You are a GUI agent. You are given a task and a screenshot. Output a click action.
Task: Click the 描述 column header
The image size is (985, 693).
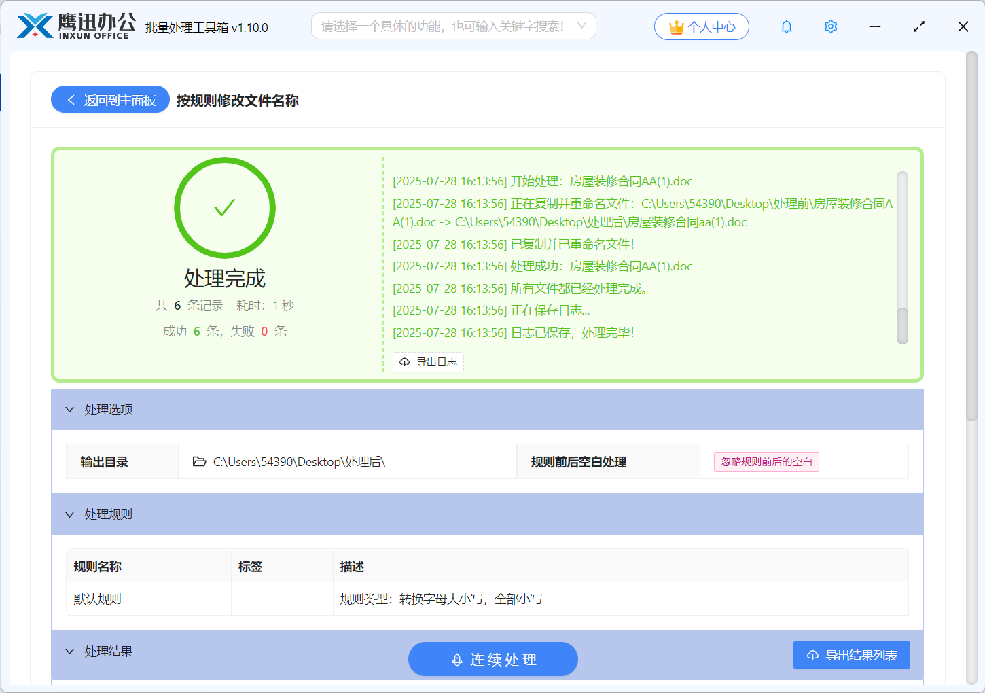(x=620, y=566)
